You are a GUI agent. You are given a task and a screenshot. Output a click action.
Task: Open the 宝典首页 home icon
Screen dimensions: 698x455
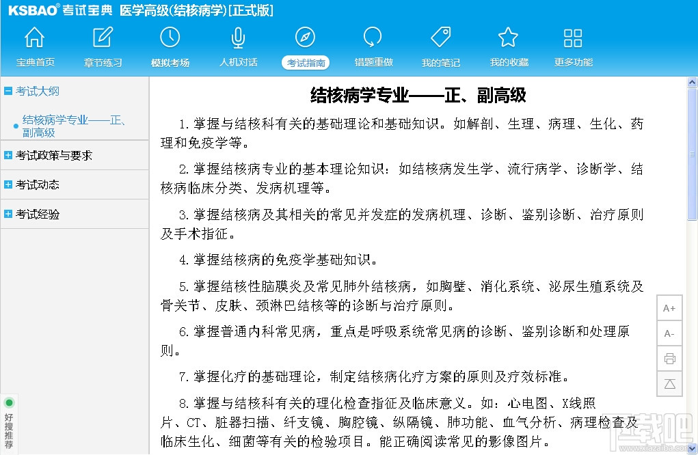tap(34, 37)
